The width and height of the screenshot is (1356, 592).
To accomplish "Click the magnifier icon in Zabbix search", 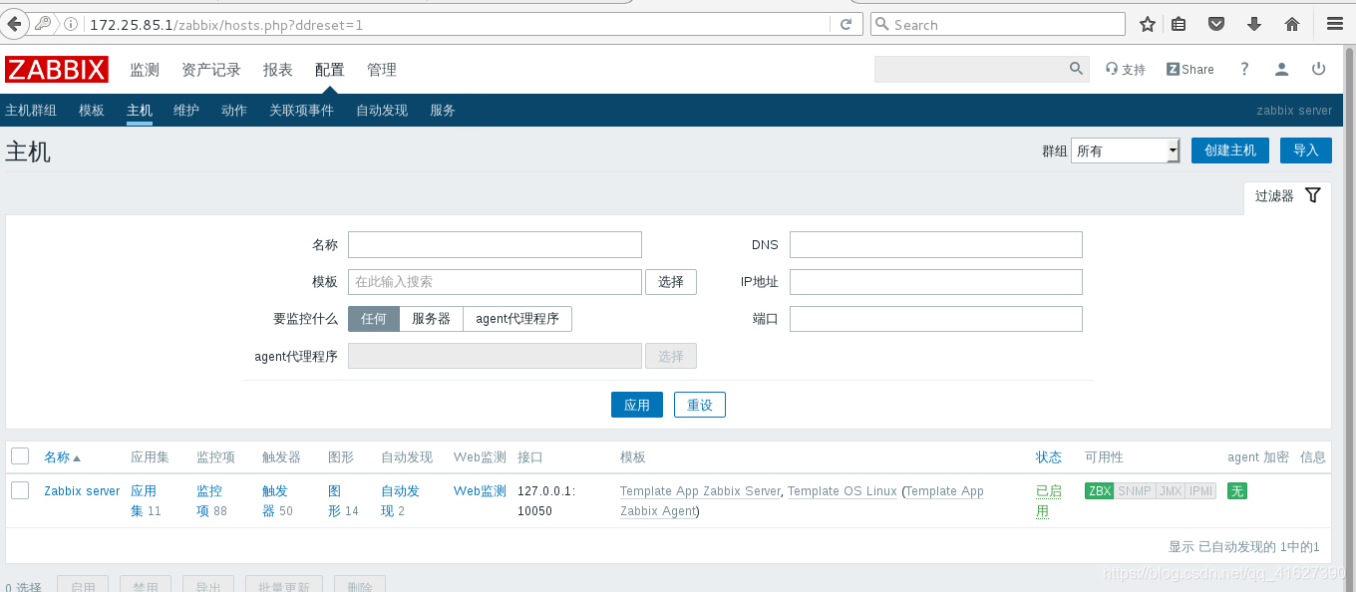I will click(x=1076, y=69).
